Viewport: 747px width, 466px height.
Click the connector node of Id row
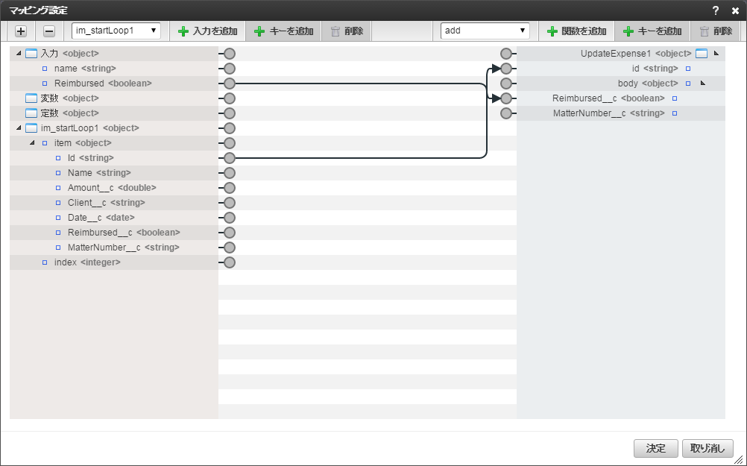[x=230, y=158]
